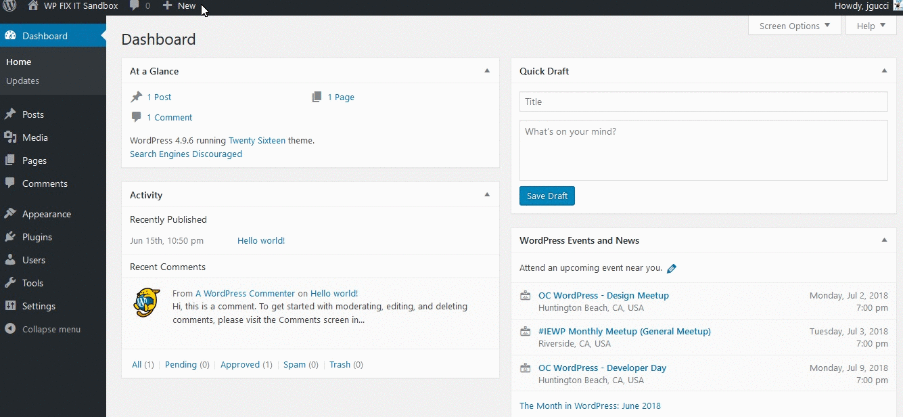Click the plus icon next to New
903x417 pixels.
tap(168, 6)
